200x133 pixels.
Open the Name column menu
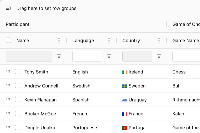(59, 41)
